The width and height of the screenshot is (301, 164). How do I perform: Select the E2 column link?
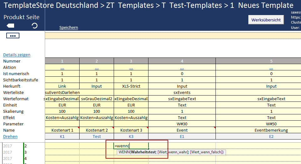coord(271,136)
